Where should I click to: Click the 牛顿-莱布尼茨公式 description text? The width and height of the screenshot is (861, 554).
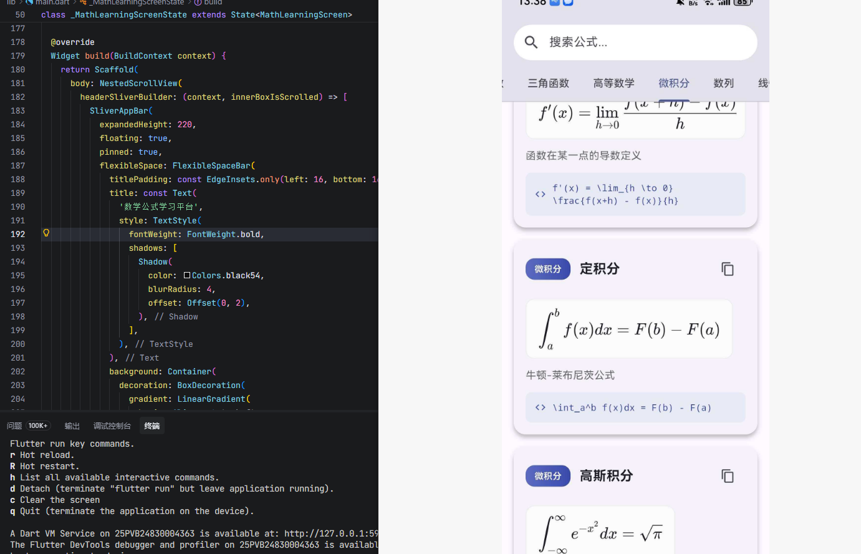(570, 375)
